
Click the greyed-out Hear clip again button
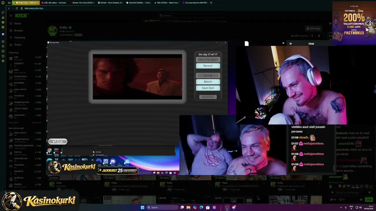tap(208, 59)
